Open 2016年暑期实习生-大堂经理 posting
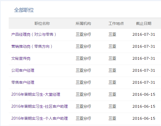Viewport: 161px width, 126px height. tap(36, 94)
